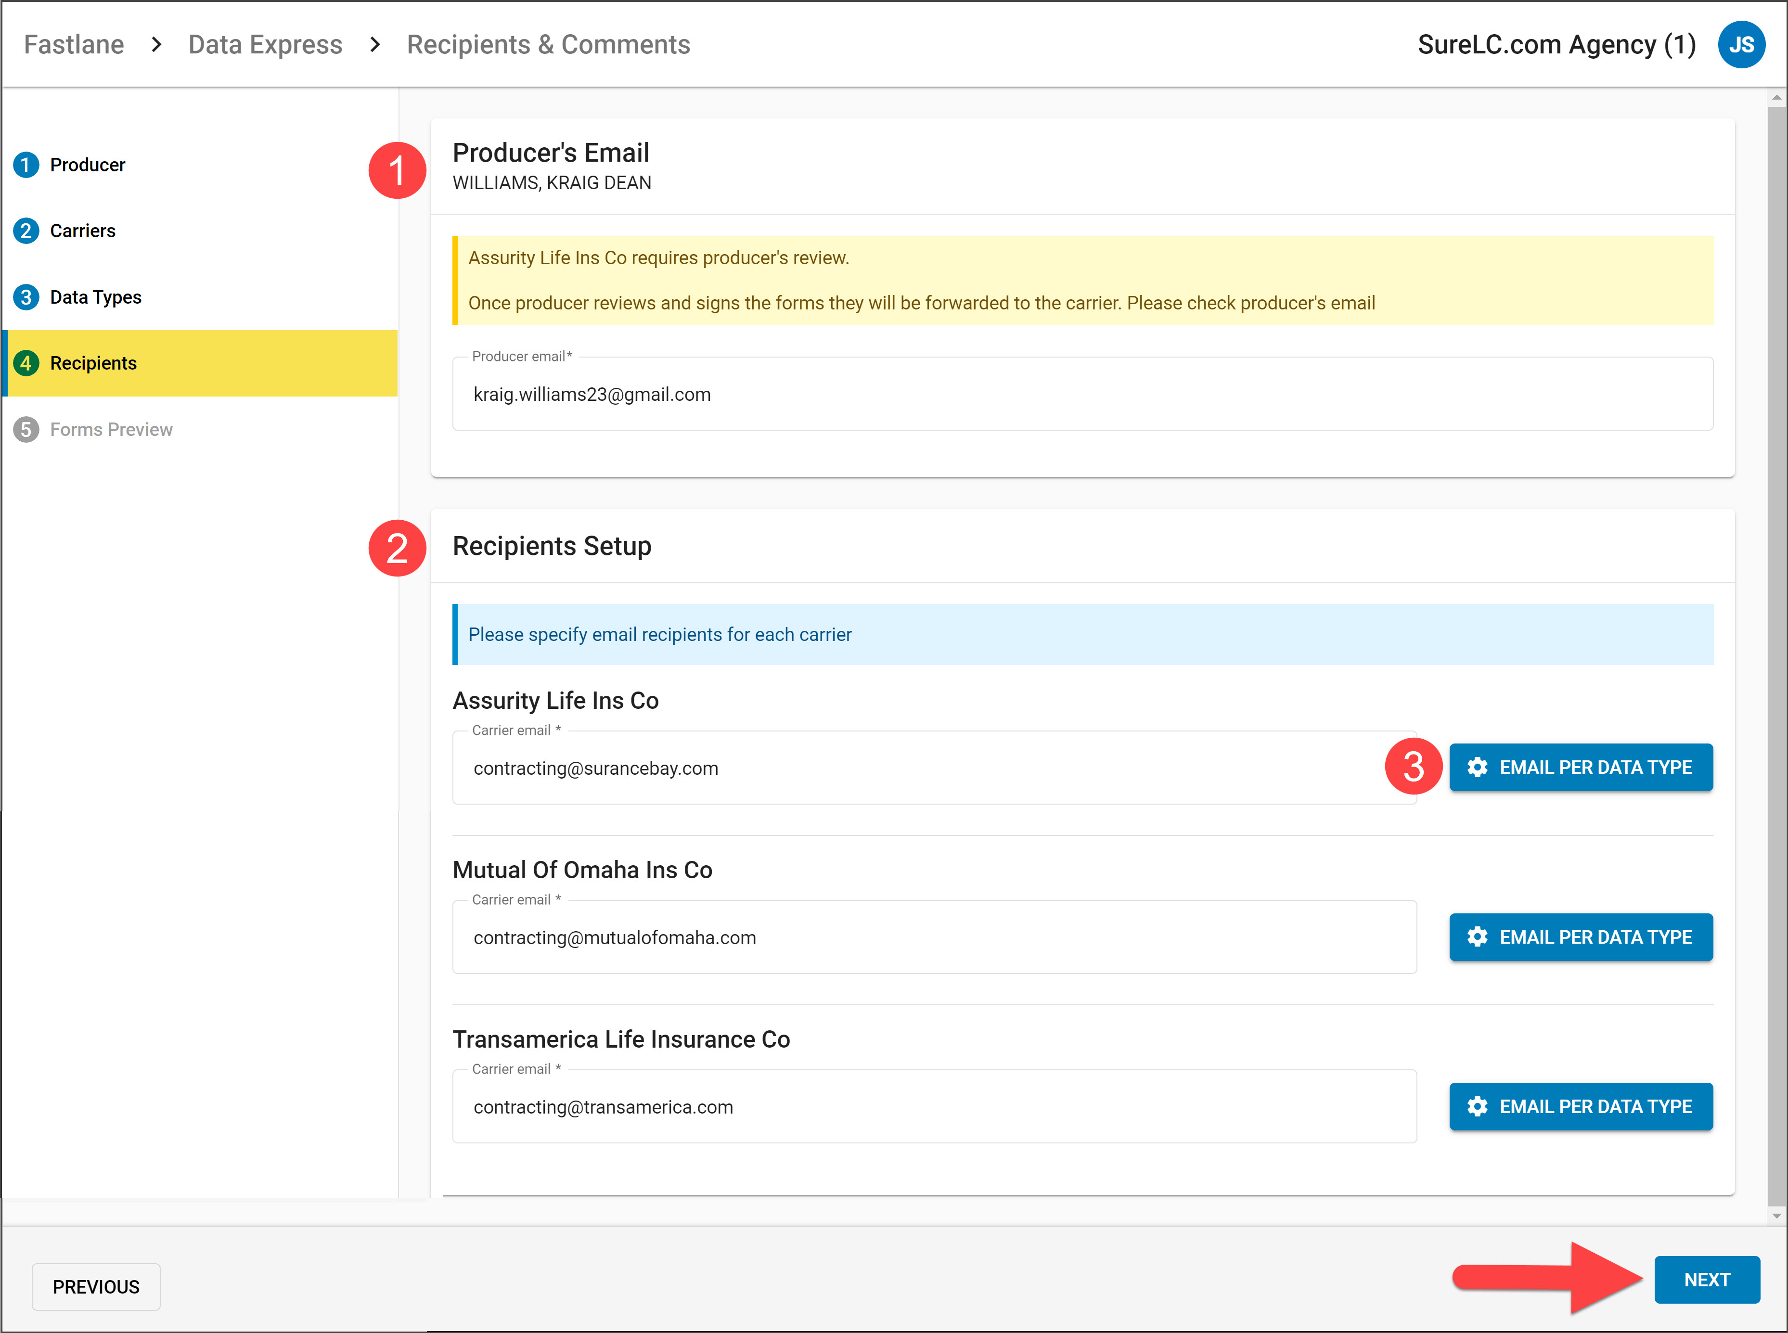Viewport: 1788px width, 1333px height.
Task: Click the scrollbar up arrow
Action: click(x=1776, y=98)
